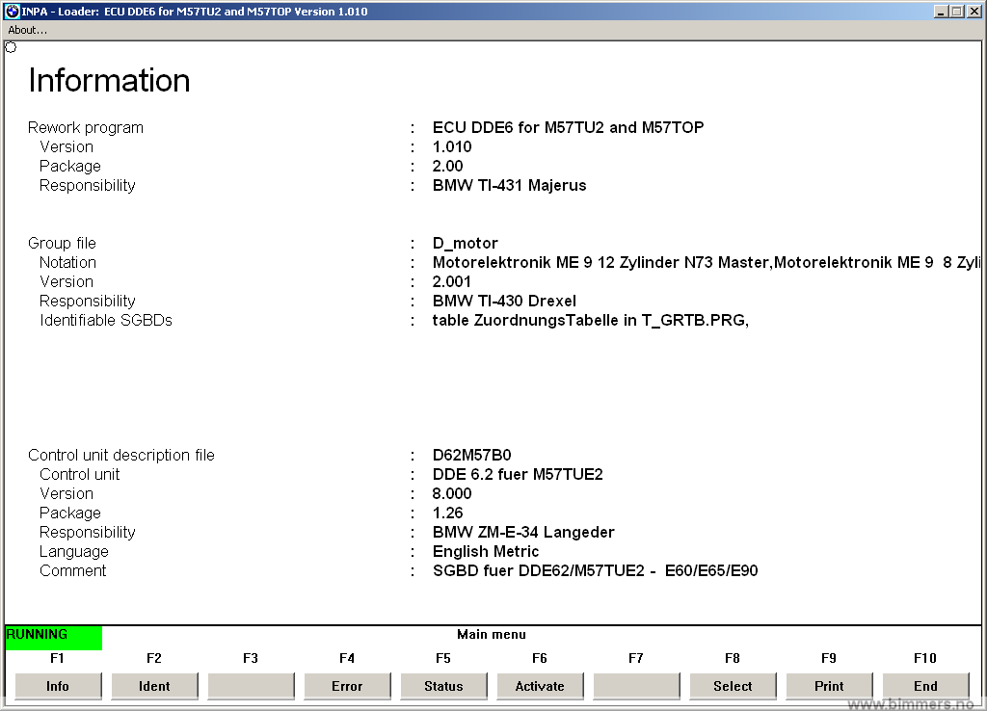Click the Comment label
Screen dimensions: 987x711
click(x=73, y=570)
